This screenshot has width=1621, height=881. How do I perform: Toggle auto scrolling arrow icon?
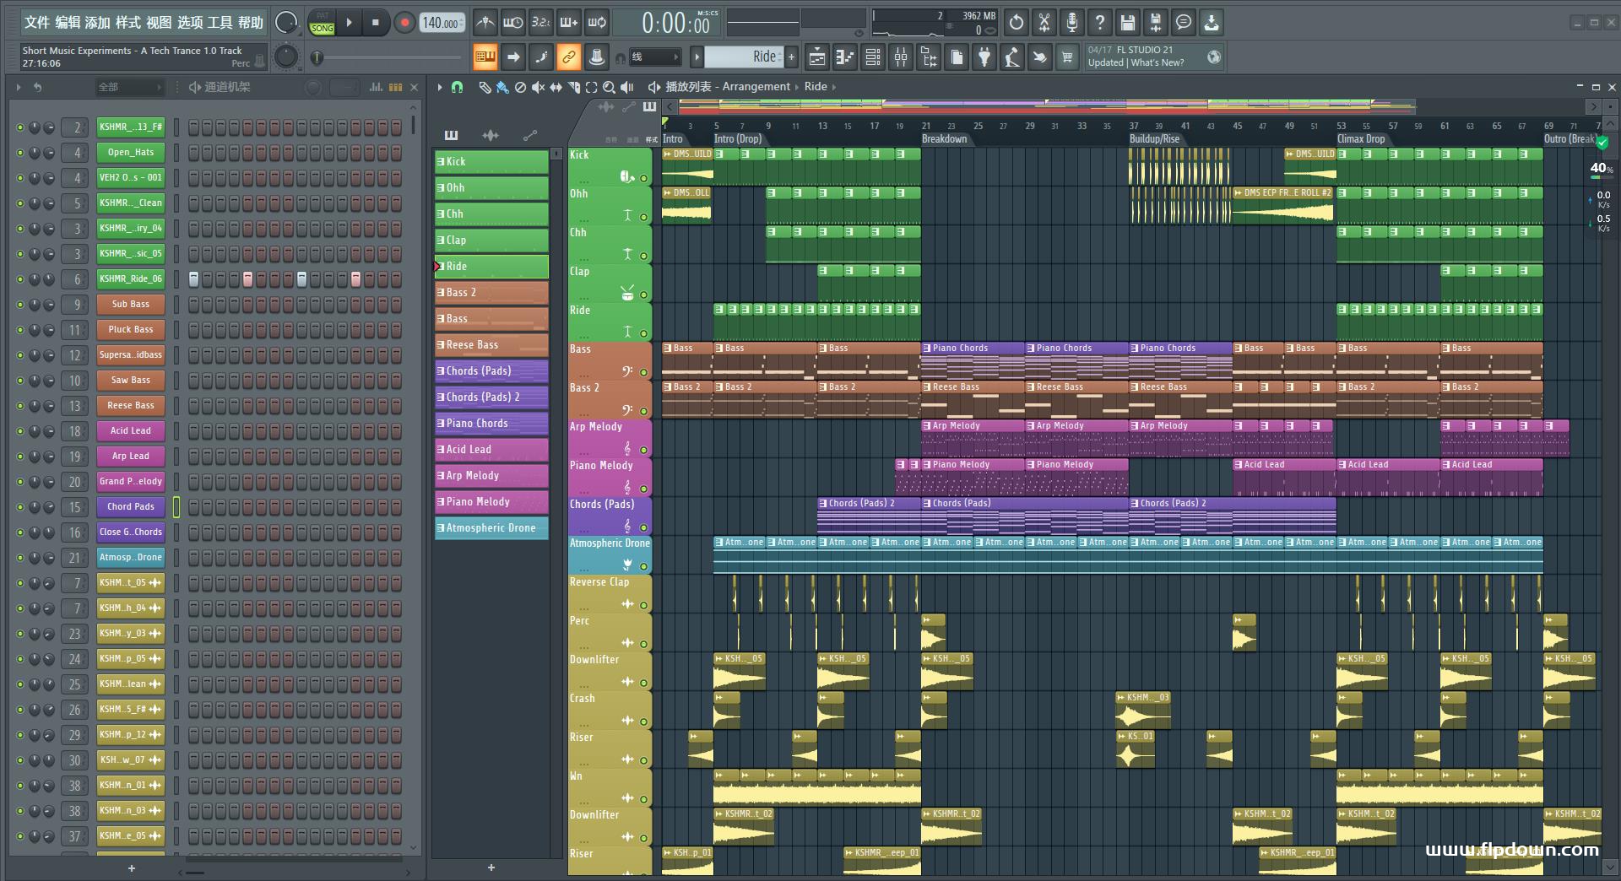[x=512, y=57]
